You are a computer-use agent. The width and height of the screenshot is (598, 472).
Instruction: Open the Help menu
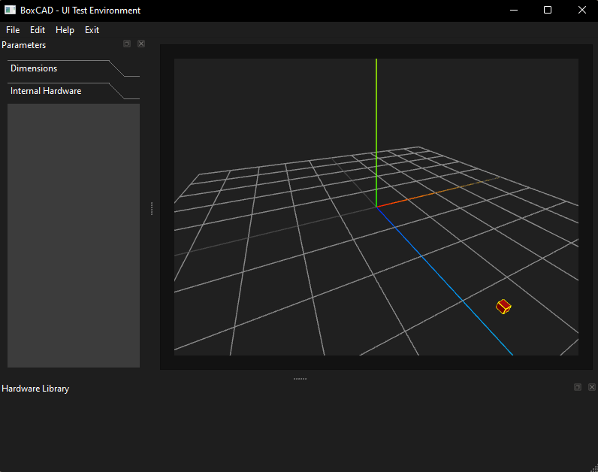(65, 30)
